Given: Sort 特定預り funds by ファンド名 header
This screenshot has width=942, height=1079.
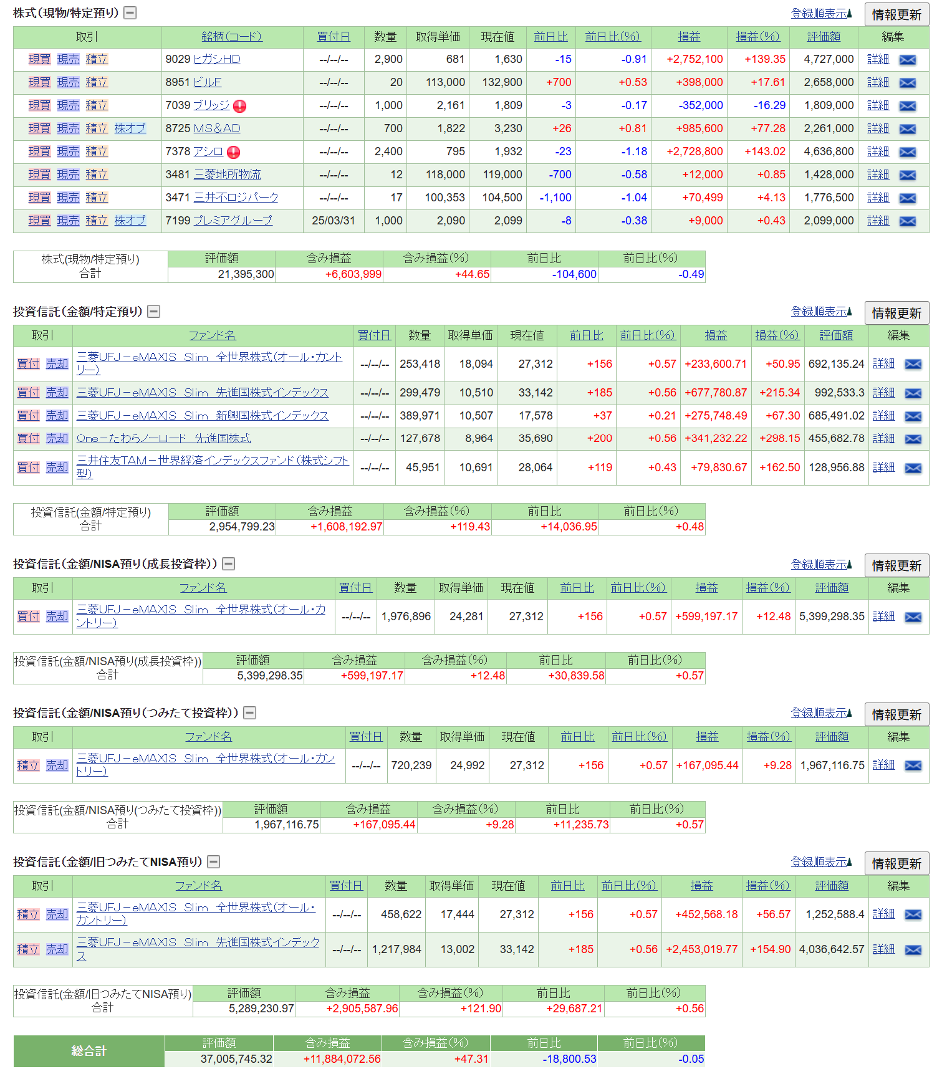Looking at the screenshot, I should (x=213, y=335).
